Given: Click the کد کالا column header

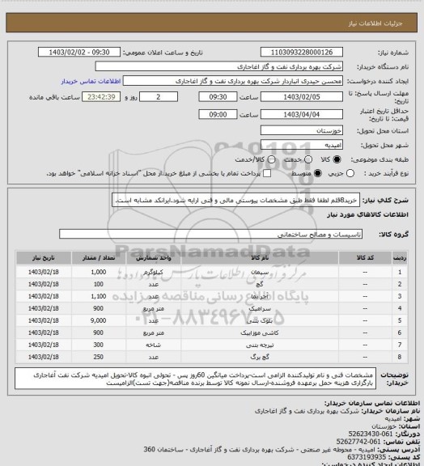Looking at the screenshot, I should coord(365,258).
